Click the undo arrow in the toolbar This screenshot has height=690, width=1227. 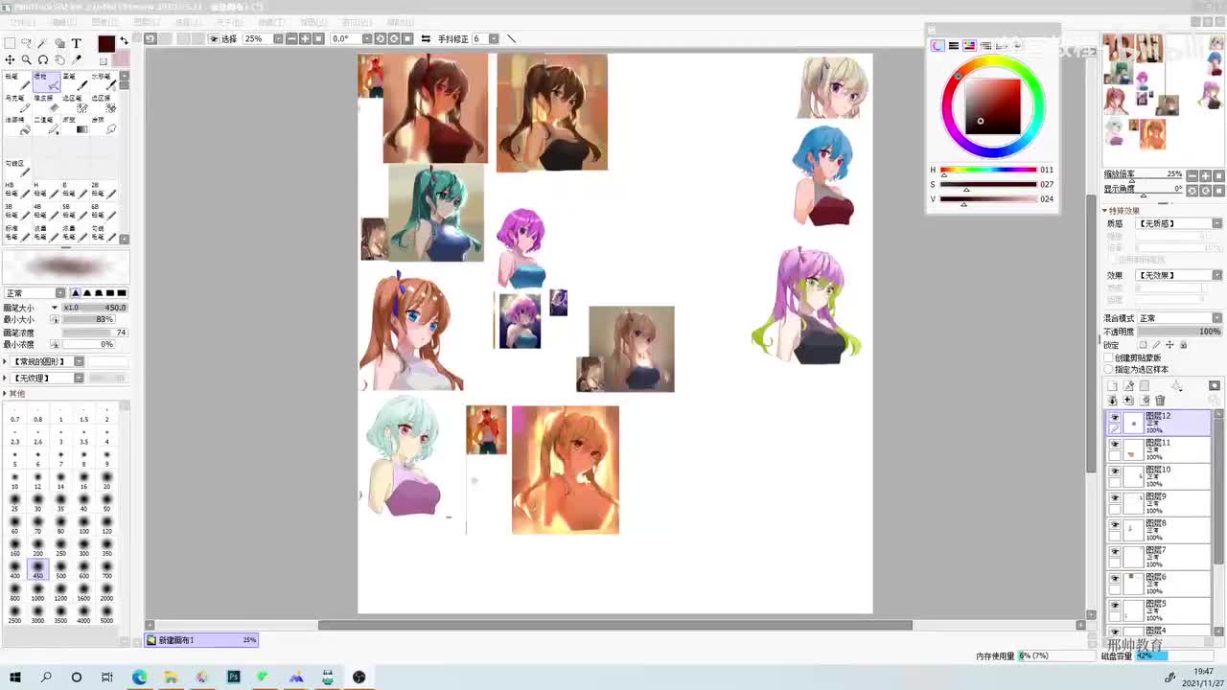click(150, 39)
